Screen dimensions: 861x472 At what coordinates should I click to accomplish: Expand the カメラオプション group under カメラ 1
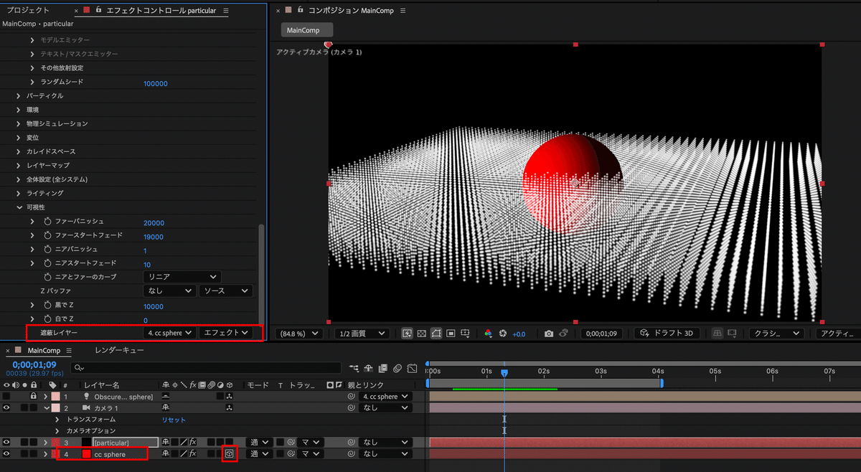tap(57, 430)
